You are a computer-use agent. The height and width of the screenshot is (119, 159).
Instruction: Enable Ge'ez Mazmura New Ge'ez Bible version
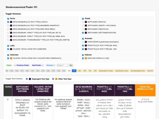(8, 29)
